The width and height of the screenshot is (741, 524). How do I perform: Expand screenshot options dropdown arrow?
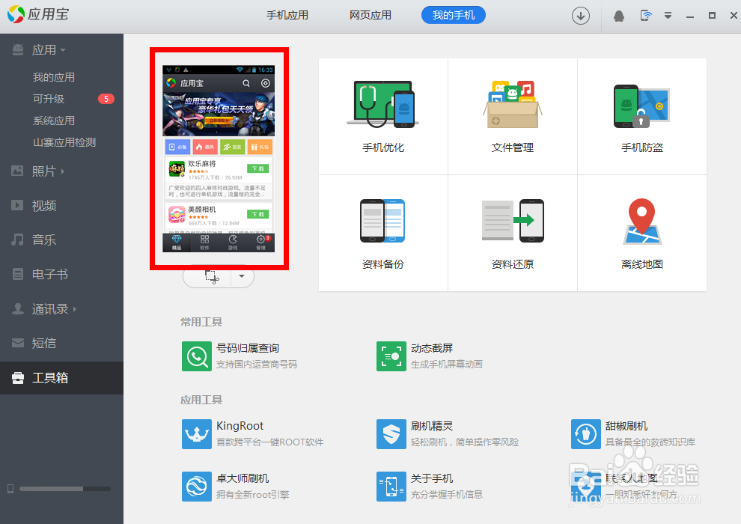tap(242, 276)
